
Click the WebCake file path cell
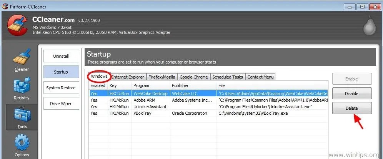[273, 94]
